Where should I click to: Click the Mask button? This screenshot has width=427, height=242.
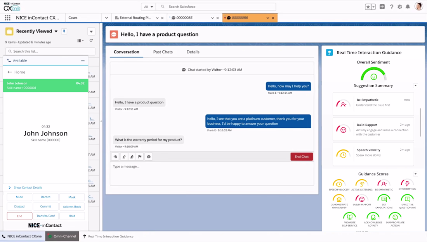click(x=72, y=197)
